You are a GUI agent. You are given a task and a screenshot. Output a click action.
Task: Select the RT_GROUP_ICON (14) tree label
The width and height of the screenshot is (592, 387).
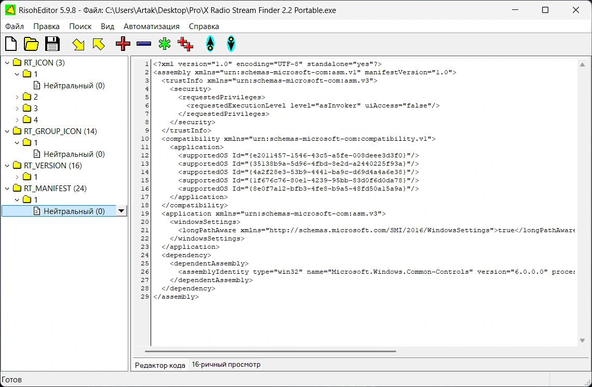[x=60, y=131]
